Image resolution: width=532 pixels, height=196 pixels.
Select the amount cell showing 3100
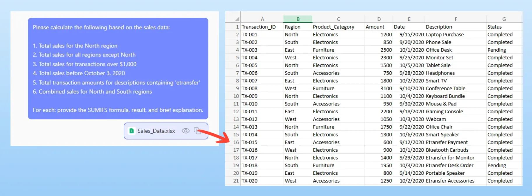386,89
